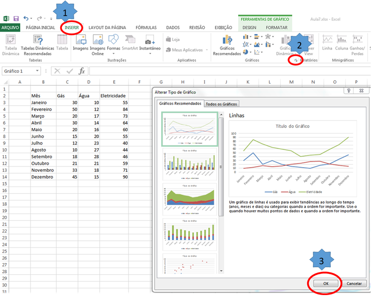Viewport: 371px width, 296px height.
Task: Open Customize Quick Access Toolbar dropdown
Action: [x=51, y=19]
